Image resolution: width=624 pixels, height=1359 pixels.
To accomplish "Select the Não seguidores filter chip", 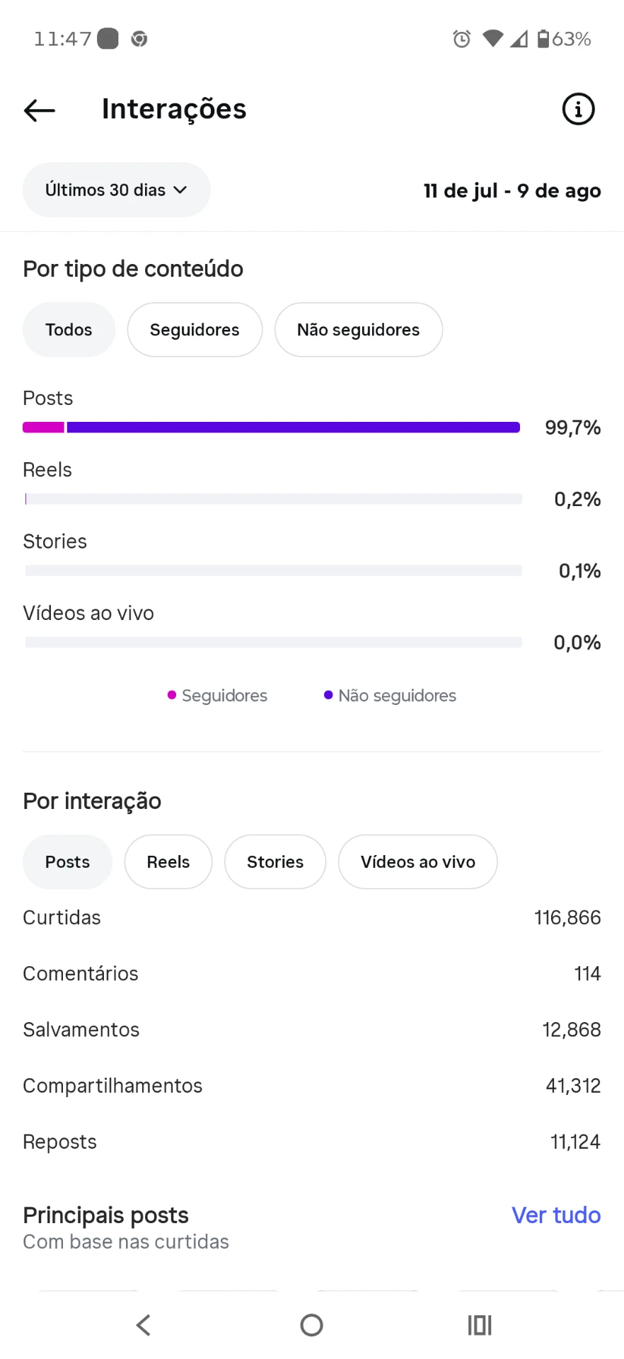I will click(358, 330).
